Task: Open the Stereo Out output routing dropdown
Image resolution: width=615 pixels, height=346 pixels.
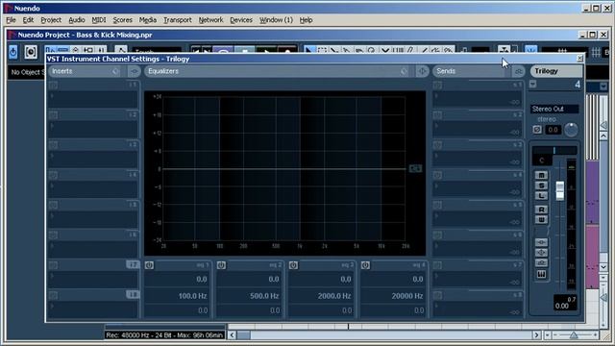Action: pyautogui.click(x=554, y=109)
